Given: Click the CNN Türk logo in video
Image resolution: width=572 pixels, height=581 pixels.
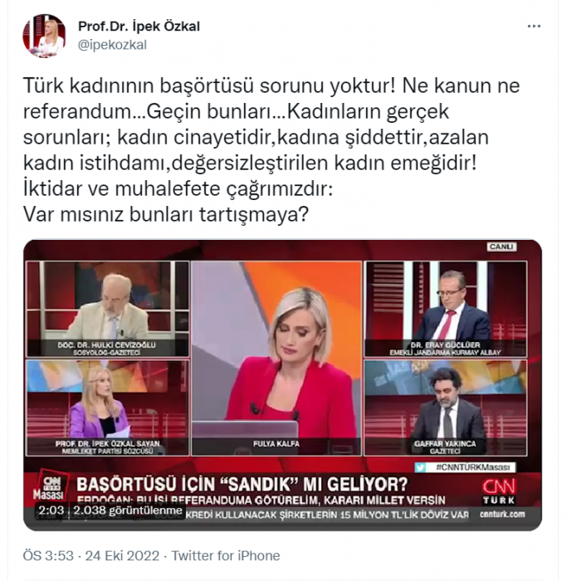Looking at the screenshot, I should tap(499, 491).
